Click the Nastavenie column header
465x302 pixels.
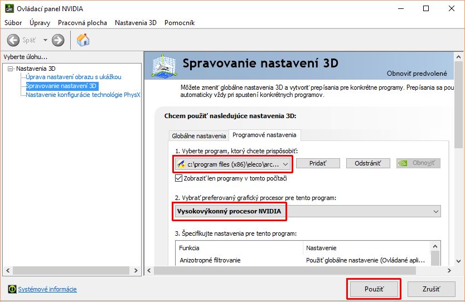pyautogui.click(x=366, y=248)
